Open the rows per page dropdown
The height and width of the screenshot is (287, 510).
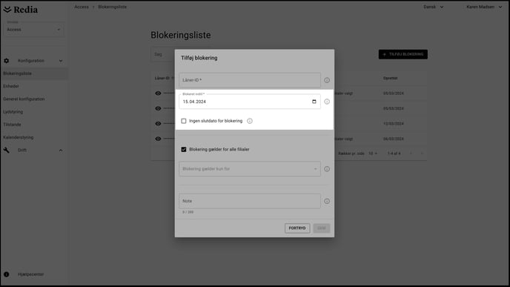pos(373,154)
